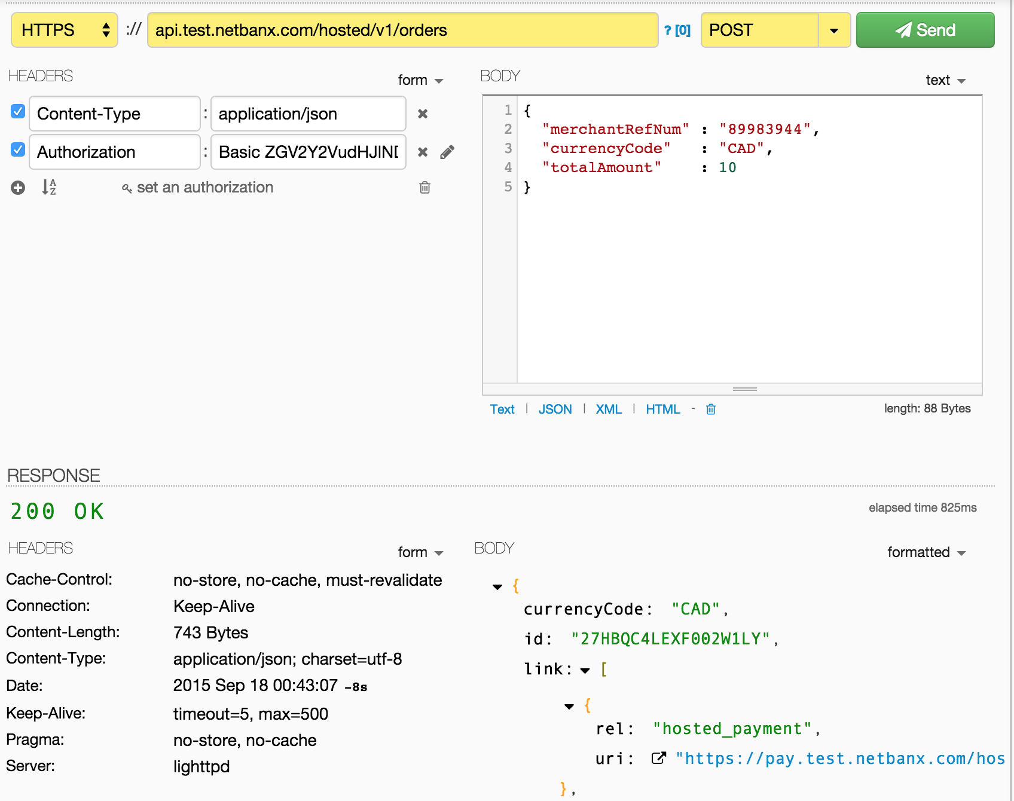Open the hosted payment uri external link icon
Image resolution: width=1014 pixels, height=801 pixels.
(659, 759)
